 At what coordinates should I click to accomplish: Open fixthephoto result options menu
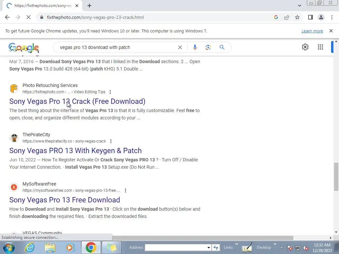click(110, 92)
